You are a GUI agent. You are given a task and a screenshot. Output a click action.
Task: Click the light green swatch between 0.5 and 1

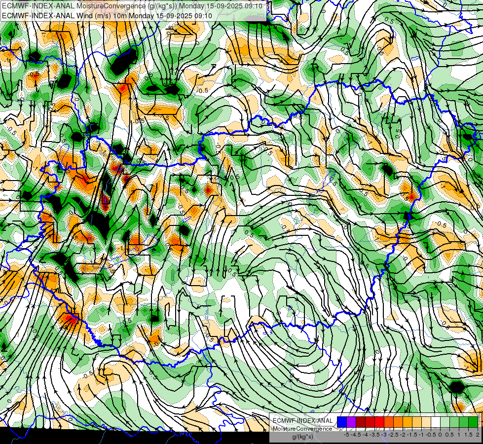click(454, 422)
